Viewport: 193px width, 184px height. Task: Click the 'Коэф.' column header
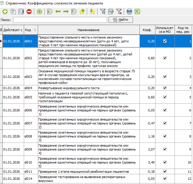[x=147, y=30]
